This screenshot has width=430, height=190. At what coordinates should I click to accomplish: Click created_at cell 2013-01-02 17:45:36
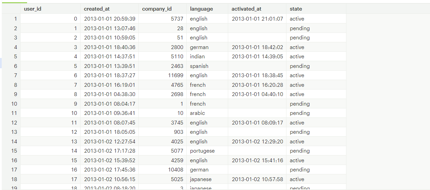[110, 170]
